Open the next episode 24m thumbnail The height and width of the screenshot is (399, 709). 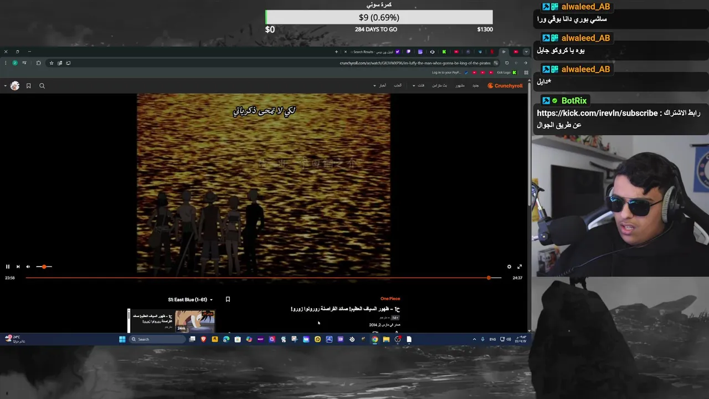pos(194,321)
